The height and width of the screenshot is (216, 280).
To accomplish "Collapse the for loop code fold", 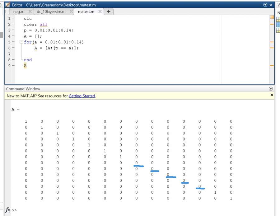I will pyautogui.click(x=21, y=42).
